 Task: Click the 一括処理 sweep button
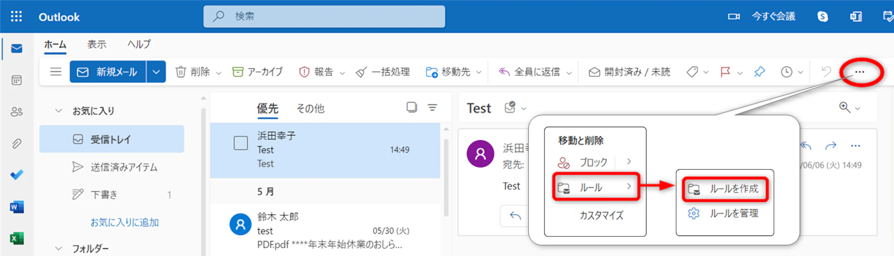point(383,72)
